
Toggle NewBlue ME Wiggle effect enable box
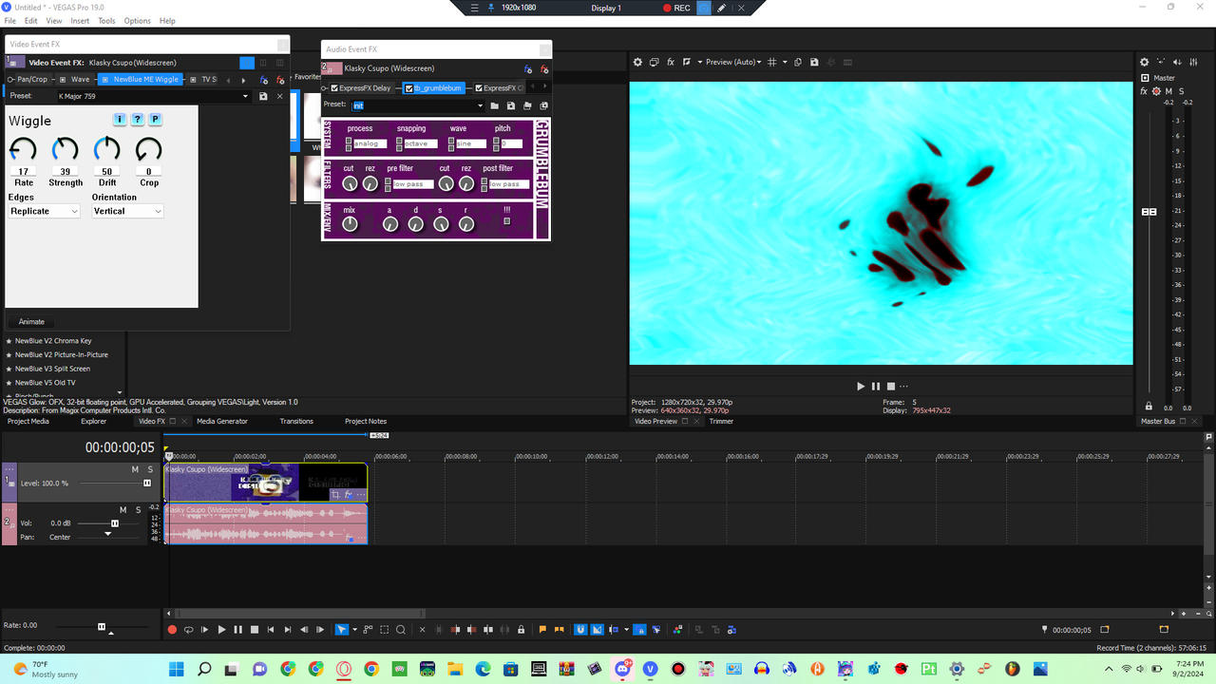(x=105, y=80)
